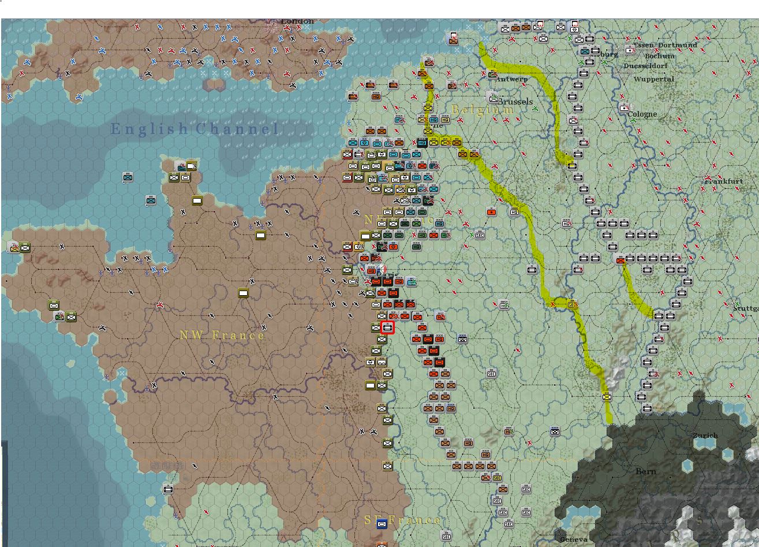Screen dimensions: 759x547
Task: Select the counter where the yellow line meets Switzerland
Action: [x=607, y=397]
